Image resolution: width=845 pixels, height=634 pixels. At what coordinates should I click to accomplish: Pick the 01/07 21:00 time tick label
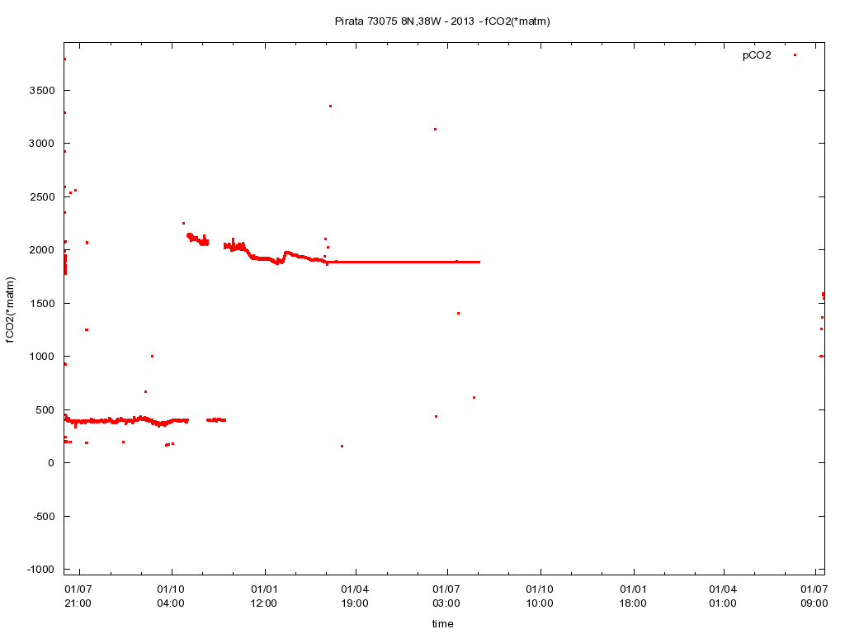pyautogui.click(x=78, y=596)
